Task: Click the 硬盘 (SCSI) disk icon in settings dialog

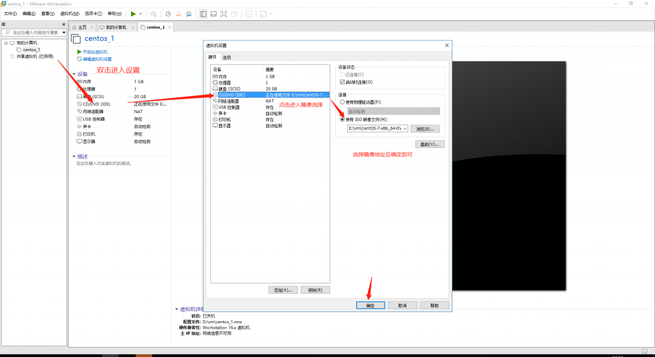Action: tap(215, 88)
